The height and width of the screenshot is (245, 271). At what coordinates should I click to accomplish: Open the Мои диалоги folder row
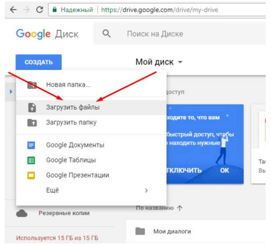tap(196, 231)
